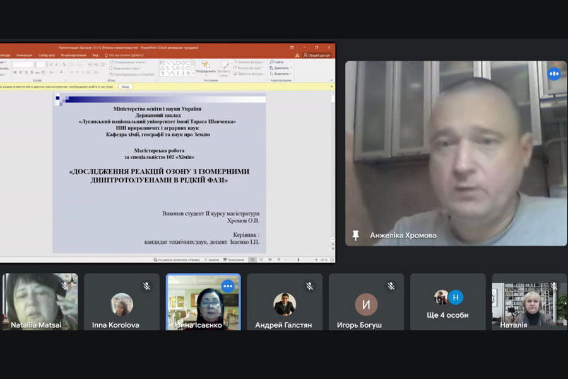
Task: Open the Анимация ribbon tab
Action: [x=24, y=55]
